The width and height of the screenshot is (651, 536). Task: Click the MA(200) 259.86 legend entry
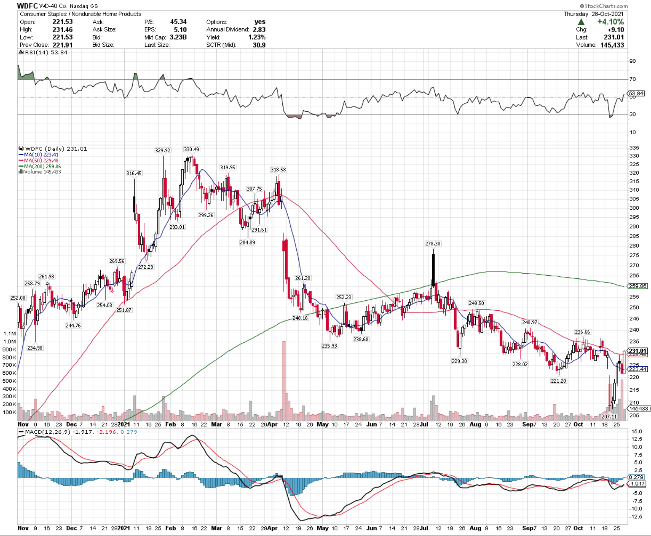click(x=40, y=166)
